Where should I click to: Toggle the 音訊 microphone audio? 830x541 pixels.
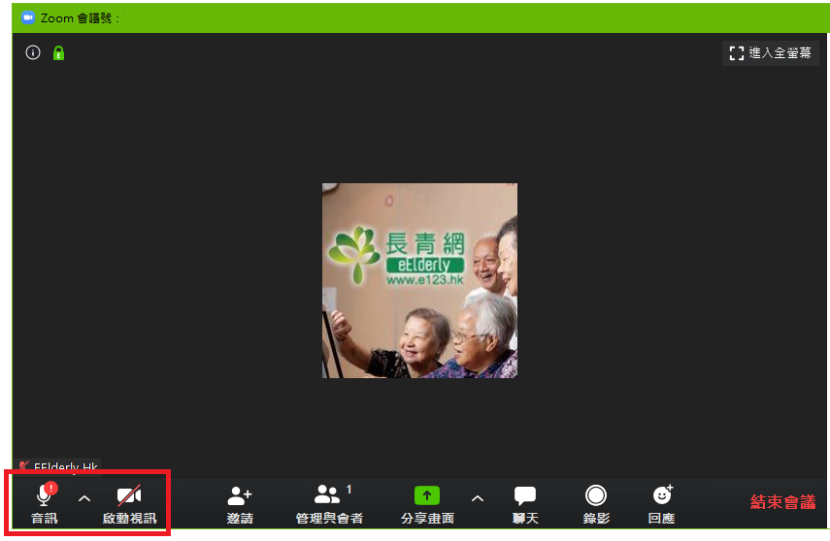pos(44,496)
